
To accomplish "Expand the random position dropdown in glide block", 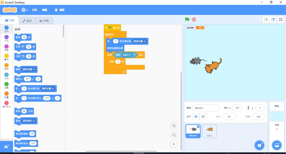I will [139, 41].
